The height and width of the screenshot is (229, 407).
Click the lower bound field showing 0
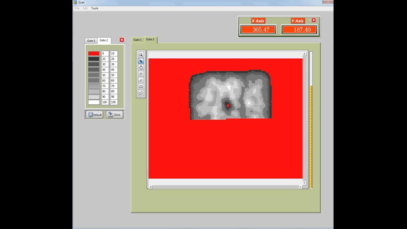(x=105, y=53)
